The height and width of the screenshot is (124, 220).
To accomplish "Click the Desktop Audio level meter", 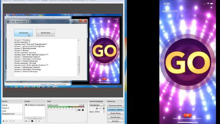I will (x=66, y=107).
